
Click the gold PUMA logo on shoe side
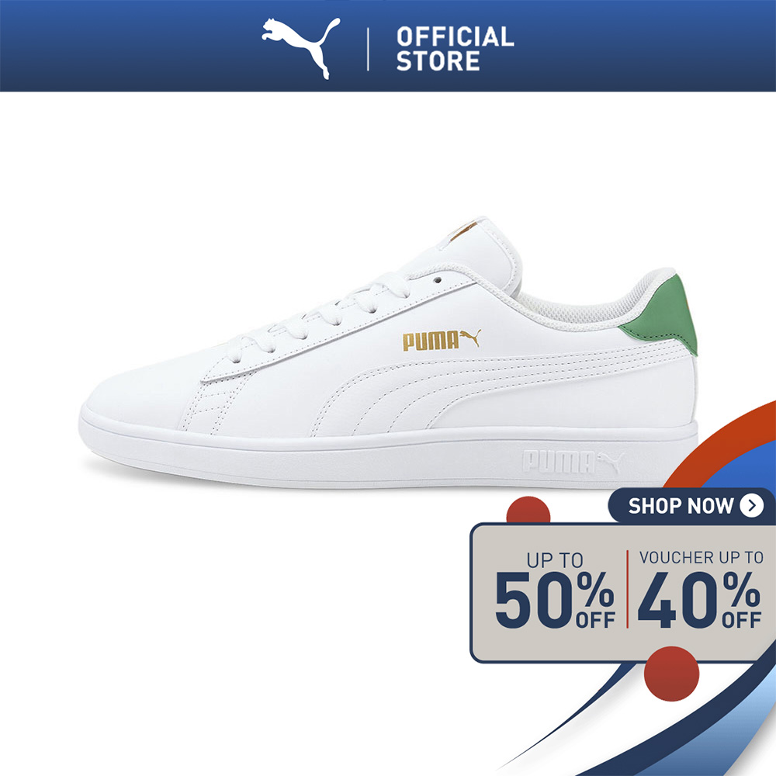click(441, 340)
